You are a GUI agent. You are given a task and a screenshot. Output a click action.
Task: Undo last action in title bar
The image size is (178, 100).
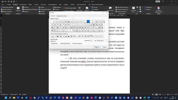coord(5,2)
